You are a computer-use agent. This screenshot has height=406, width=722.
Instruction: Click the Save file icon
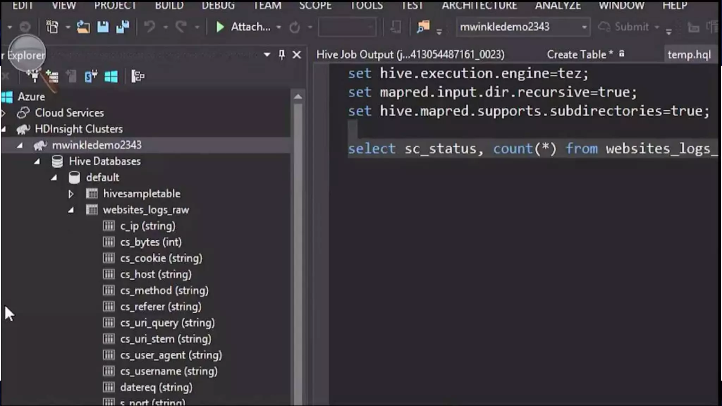[x=103, y=27]
